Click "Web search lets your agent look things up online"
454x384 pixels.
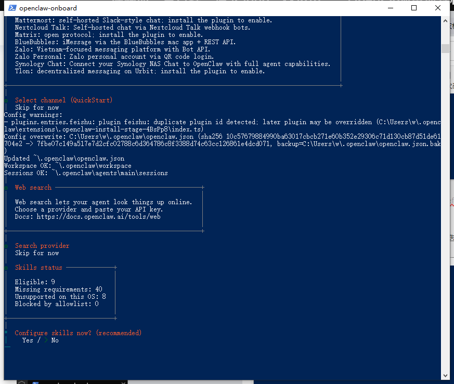pyautogui.click(x=103, y=202)
